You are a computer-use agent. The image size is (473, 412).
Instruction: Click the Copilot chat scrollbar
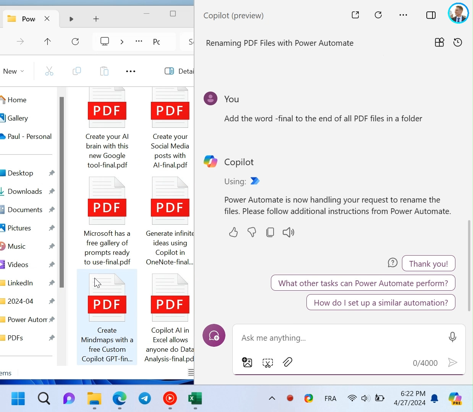pos(469,266)
